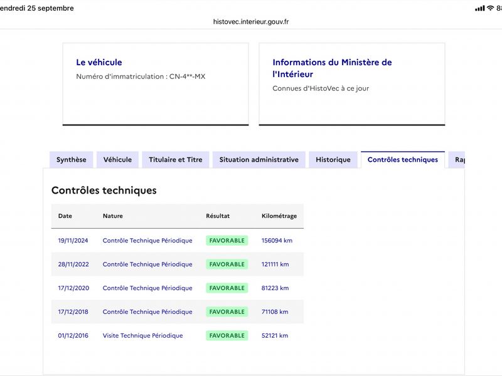Tap the histovec.interieur.gouv.fr address bar

(x=251, y=22)
